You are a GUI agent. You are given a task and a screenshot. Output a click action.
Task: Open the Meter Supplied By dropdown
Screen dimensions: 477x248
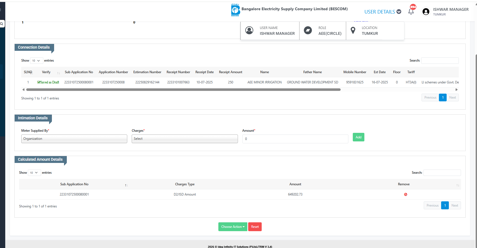[x=74, y=139]
